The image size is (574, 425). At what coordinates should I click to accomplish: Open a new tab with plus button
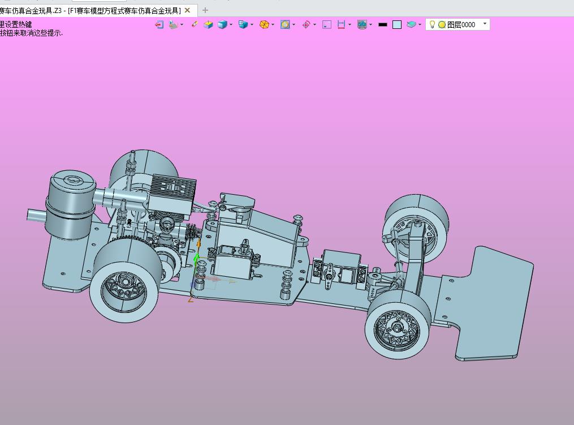(x=205, y=10)
